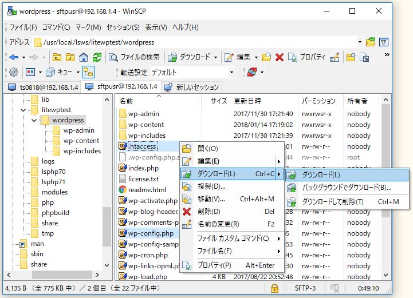Screen dimensions: 413x298
Task: Choose 削除(D) in the context menu
Action: click(x=232, y=212)
